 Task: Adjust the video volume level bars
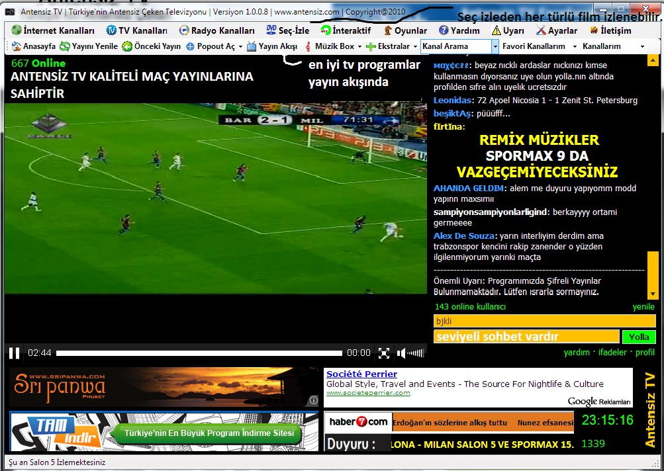coord(416,353)
